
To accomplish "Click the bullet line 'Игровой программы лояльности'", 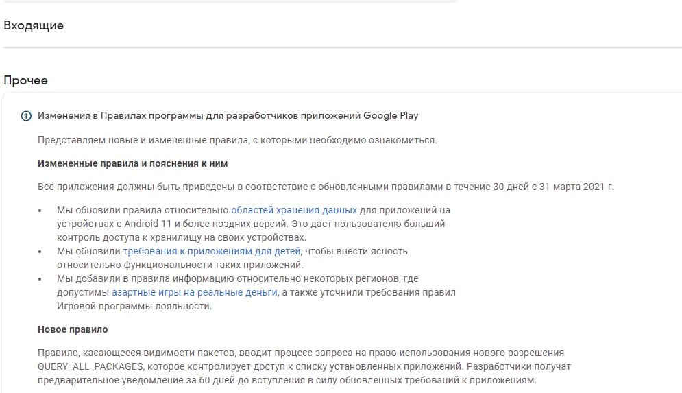I will 134,307.
